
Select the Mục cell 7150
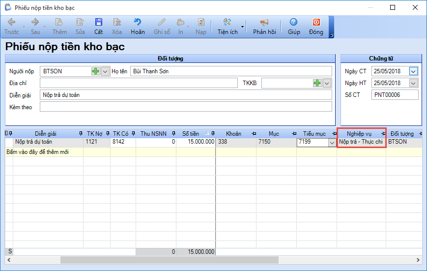coord(276,142)
